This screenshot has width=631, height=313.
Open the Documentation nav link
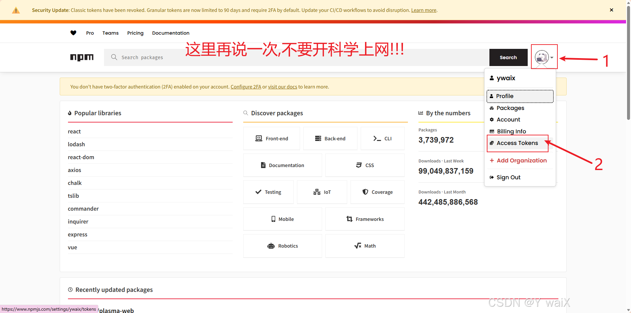coord(171,33)
